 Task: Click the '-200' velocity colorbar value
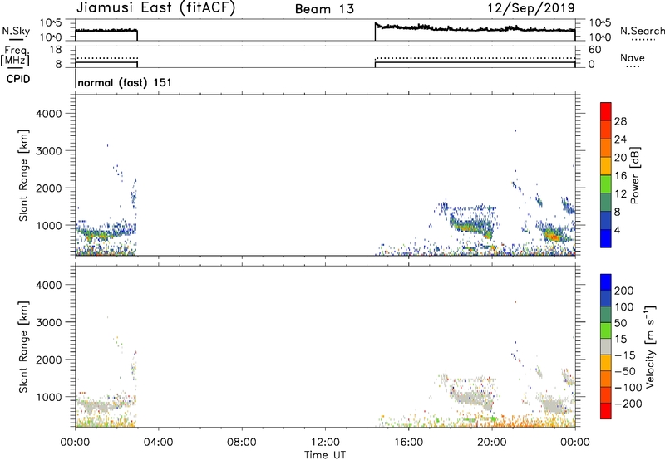tap(628, 404)
